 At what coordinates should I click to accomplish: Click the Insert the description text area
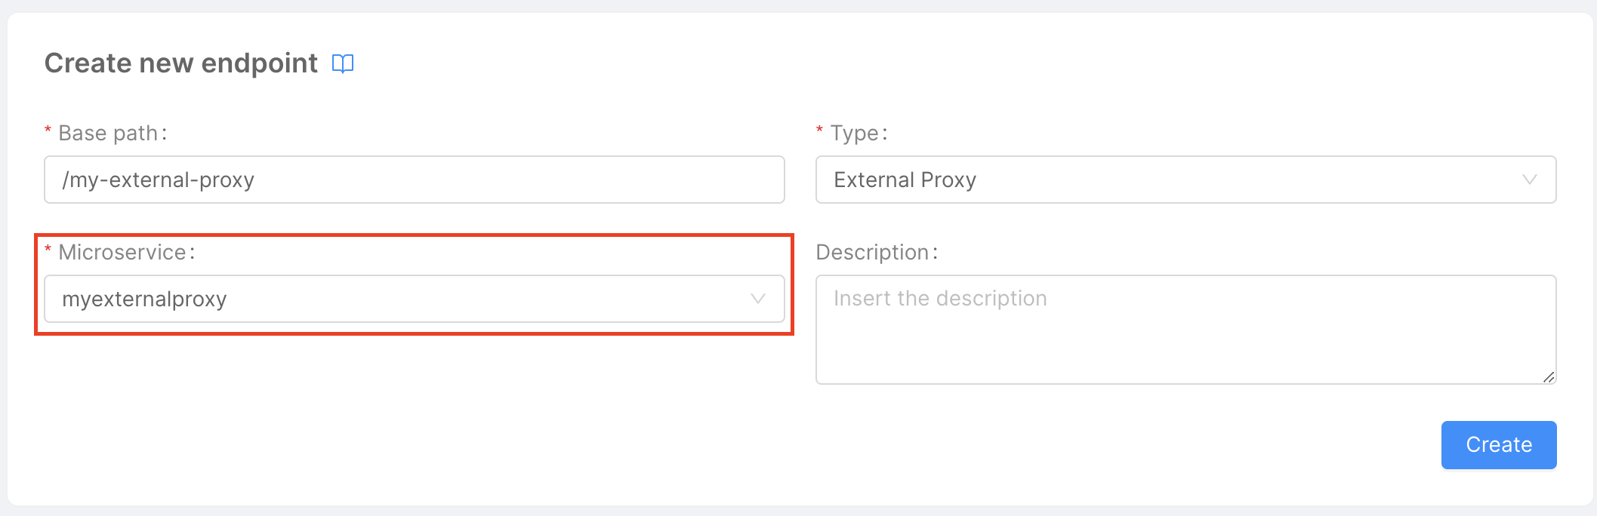click(1185, 328)
